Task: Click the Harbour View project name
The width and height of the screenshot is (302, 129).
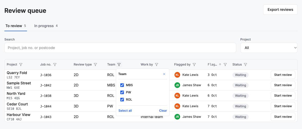Action: 19,115
